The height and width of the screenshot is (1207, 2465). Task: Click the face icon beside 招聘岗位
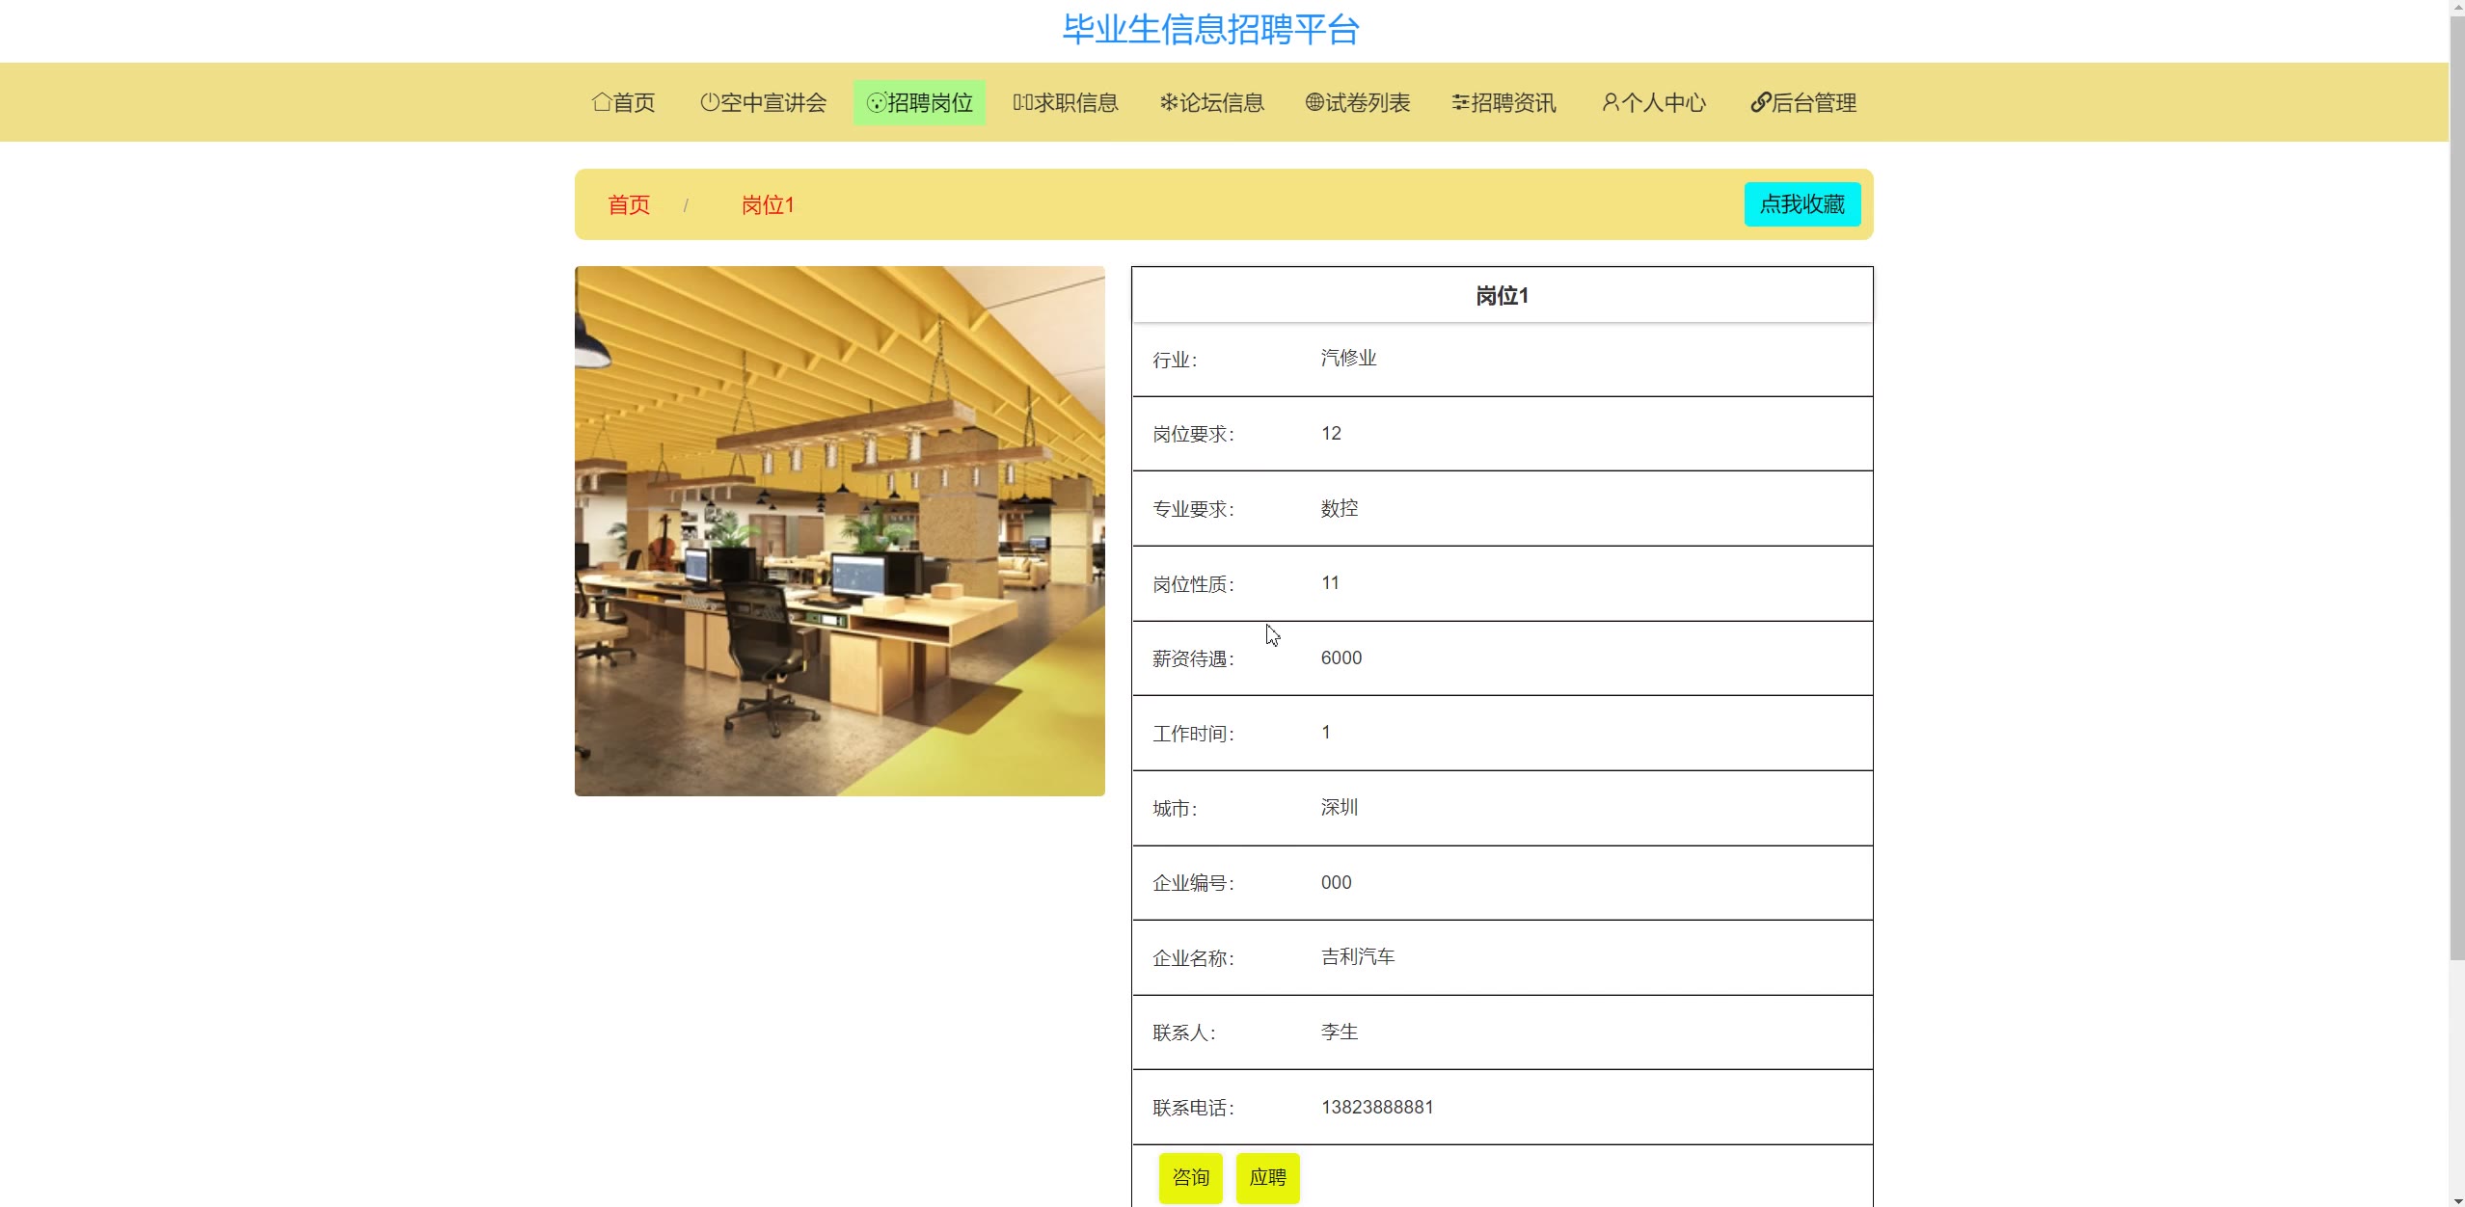876,102
